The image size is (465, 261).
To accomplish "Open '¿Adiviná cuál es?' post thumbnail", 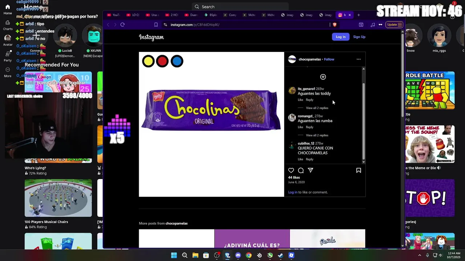I will (252, 239).
